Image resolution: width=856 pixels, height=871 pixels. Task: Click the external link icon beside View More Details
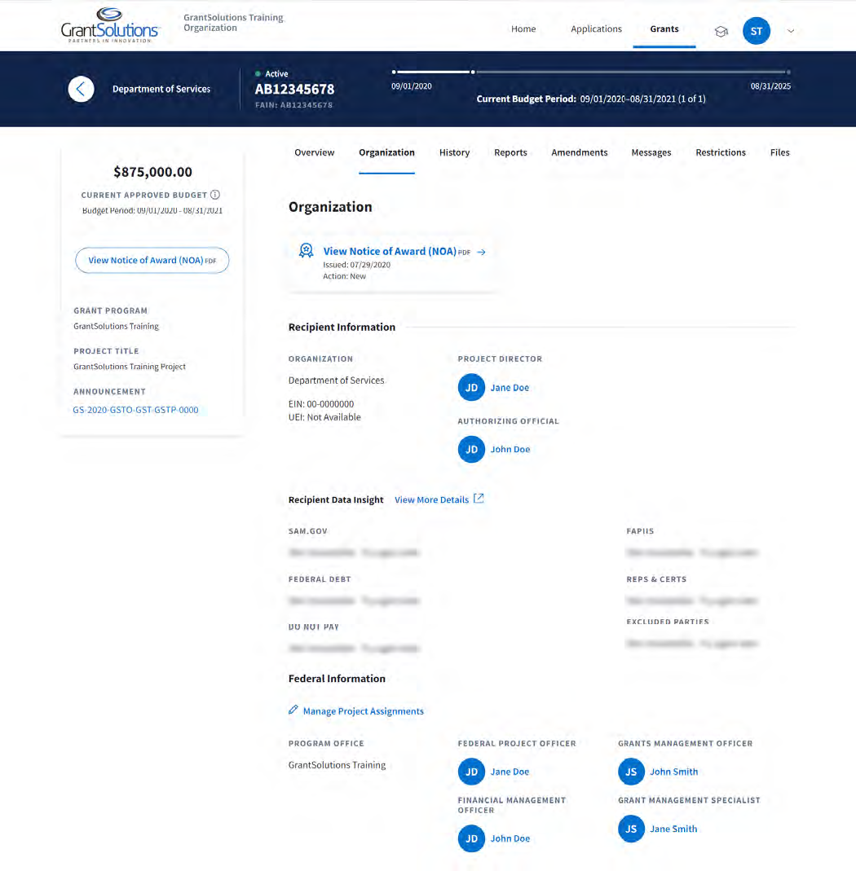(x=479, y=499)
